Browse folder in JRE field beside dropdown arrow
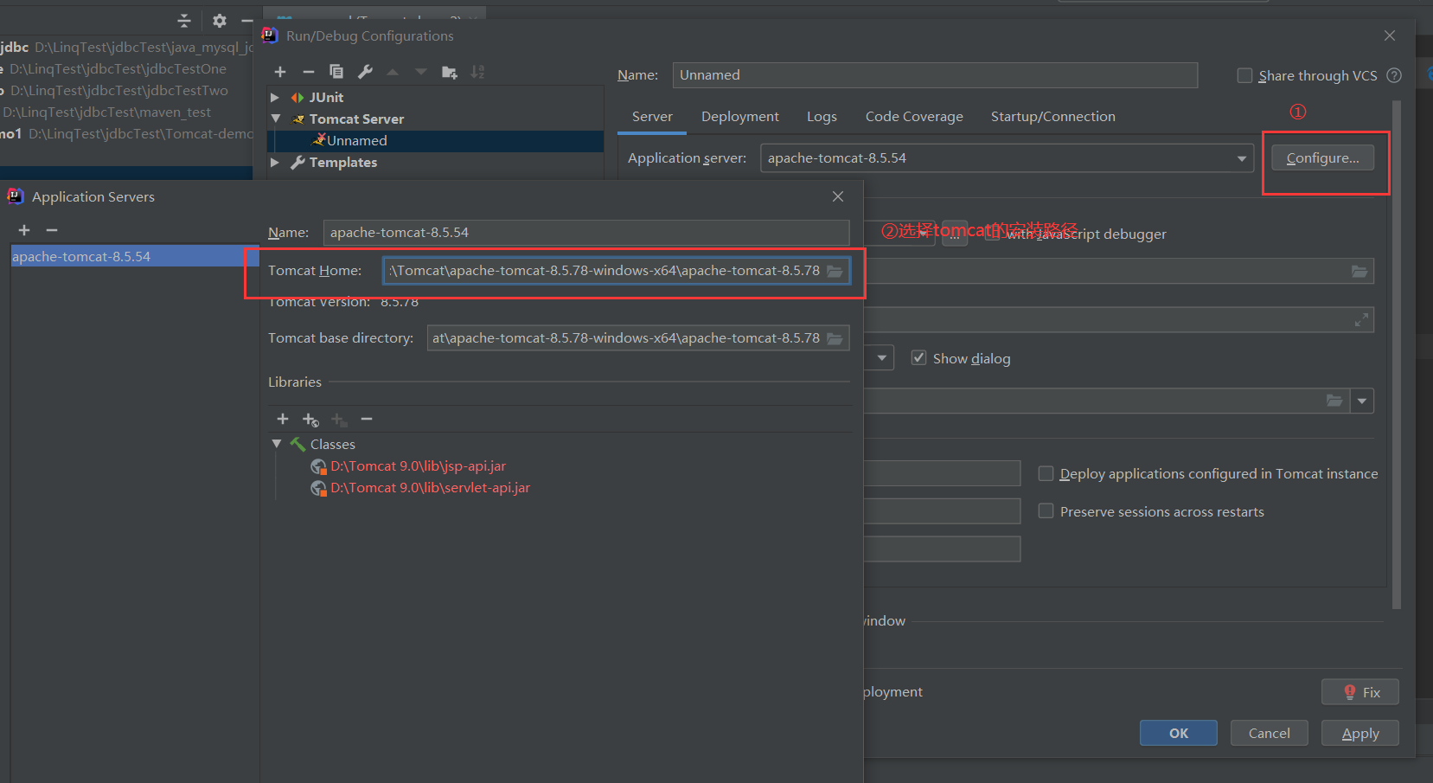 pyautogui.click(x=1335, y=401)
